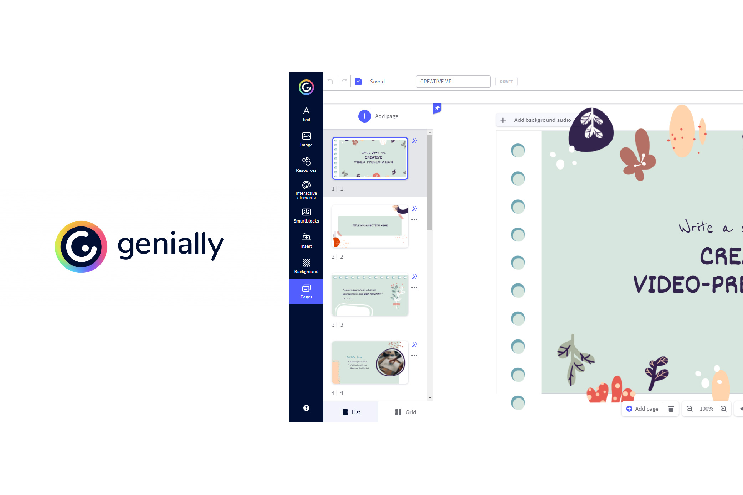Click the zoom percentage 100% control

pyautogui.click(x=706, y=408)
